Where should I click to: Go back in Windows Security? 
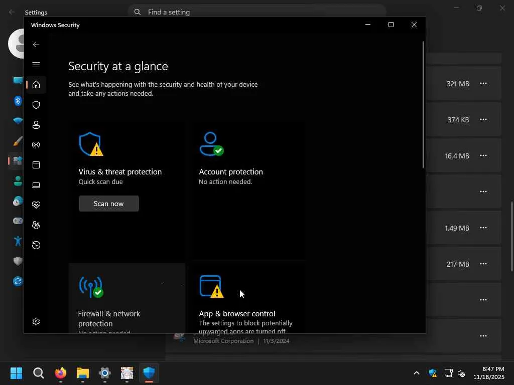coord(36,45)
